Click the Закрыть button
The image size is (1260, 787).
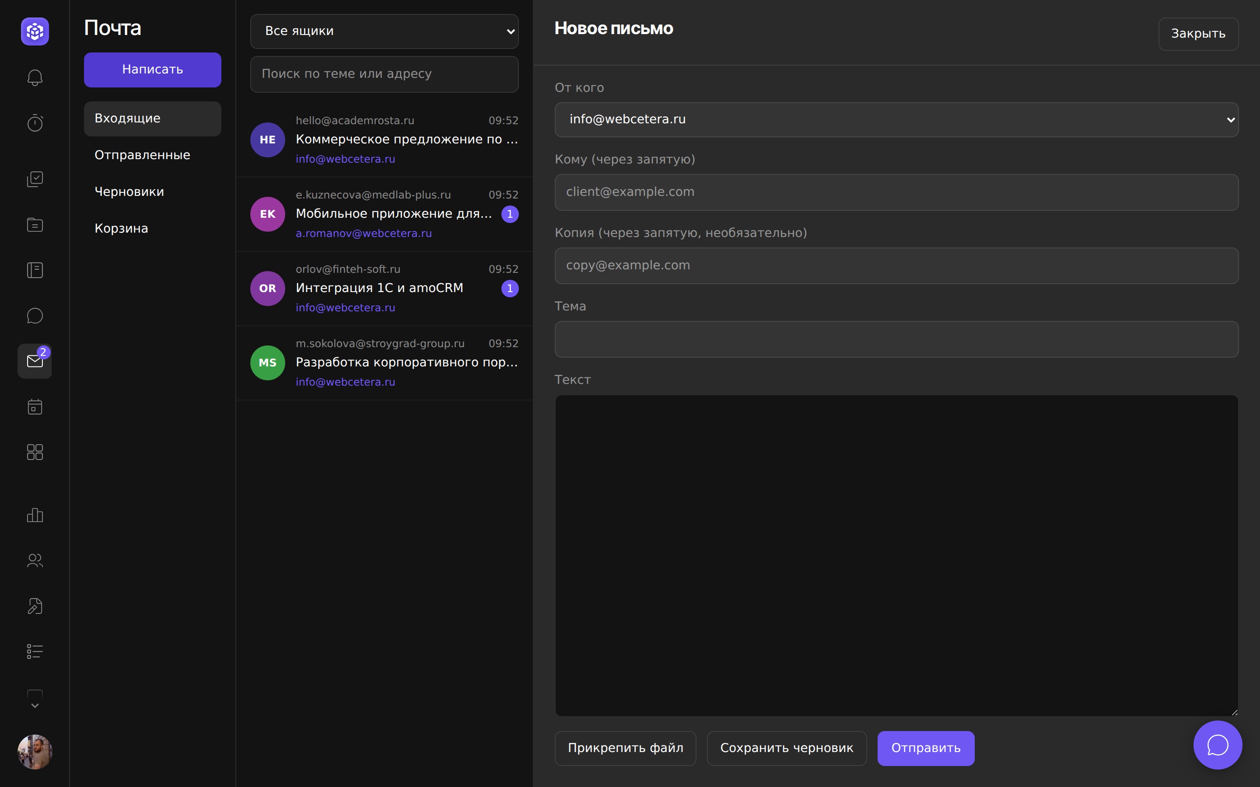(1198, 34)
